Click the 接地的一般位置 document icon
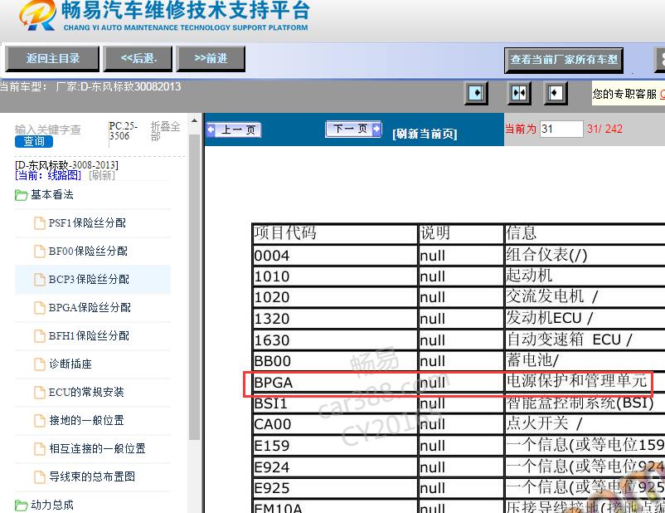This screenshot has width=665, height=513. 40,420
